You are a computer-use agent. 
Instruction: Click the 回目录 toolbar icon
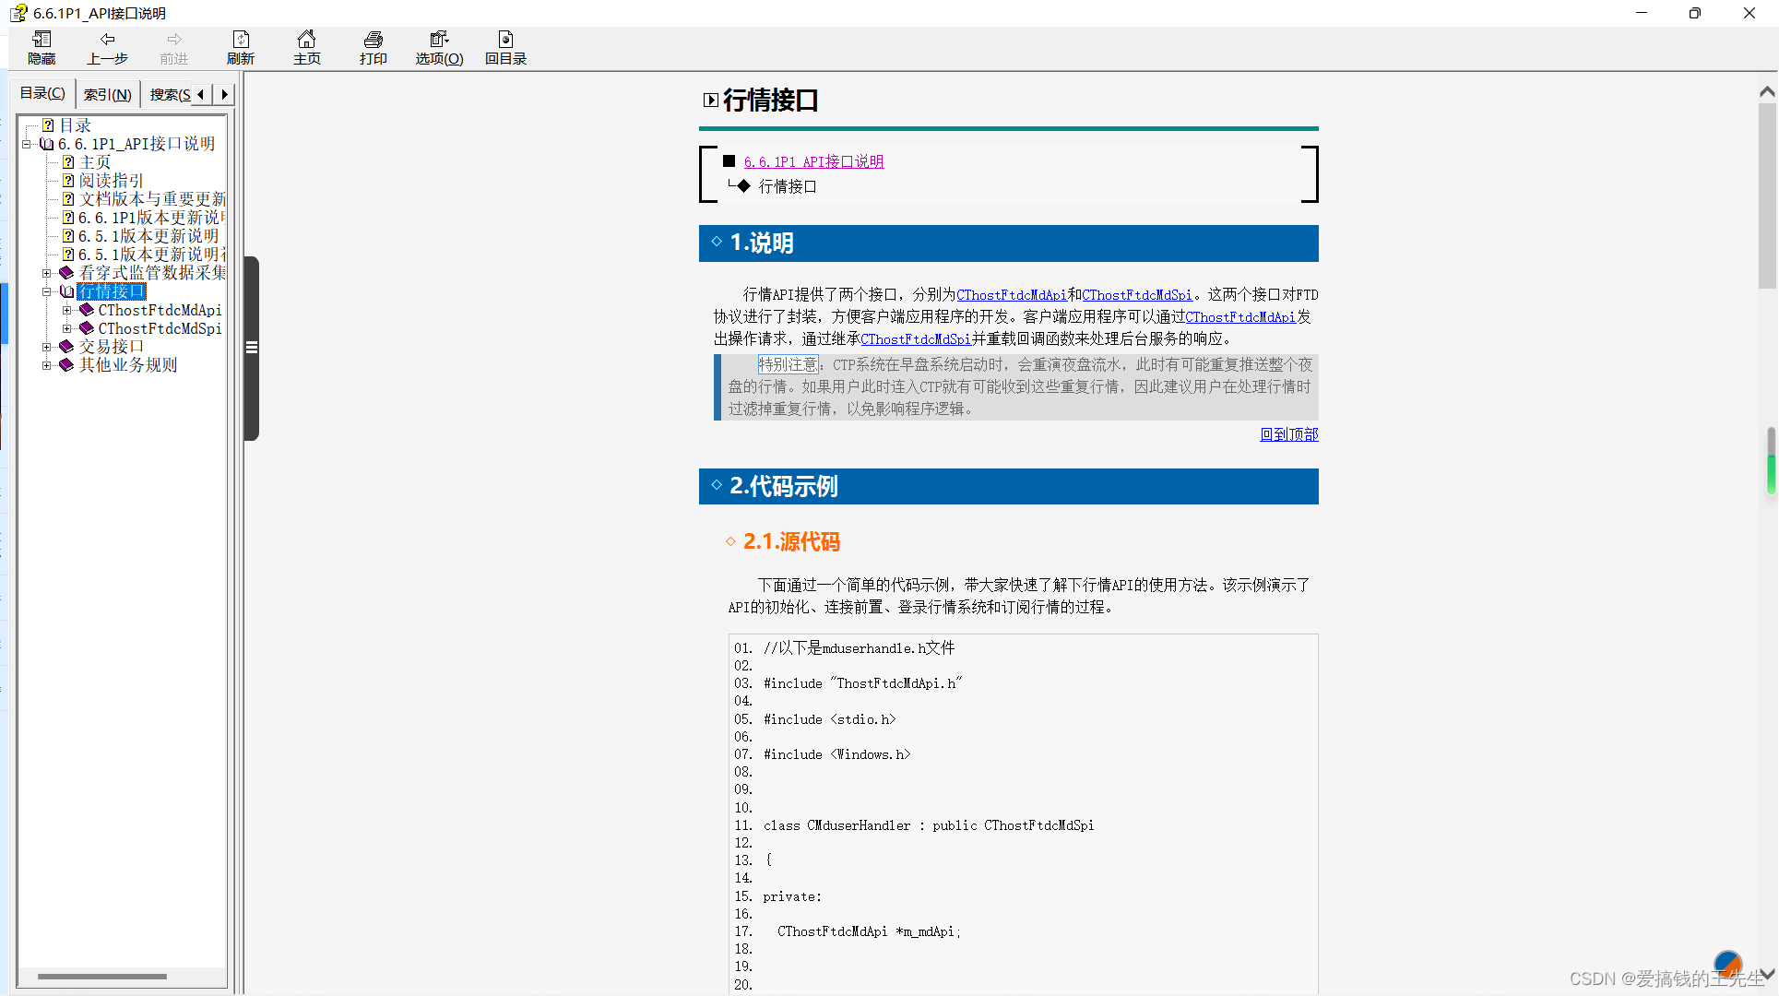click(505, 40)
